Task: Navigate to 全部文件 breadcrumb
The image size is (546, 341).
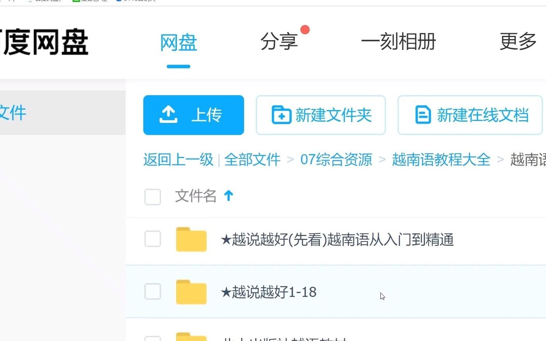Action: [252, 160]
